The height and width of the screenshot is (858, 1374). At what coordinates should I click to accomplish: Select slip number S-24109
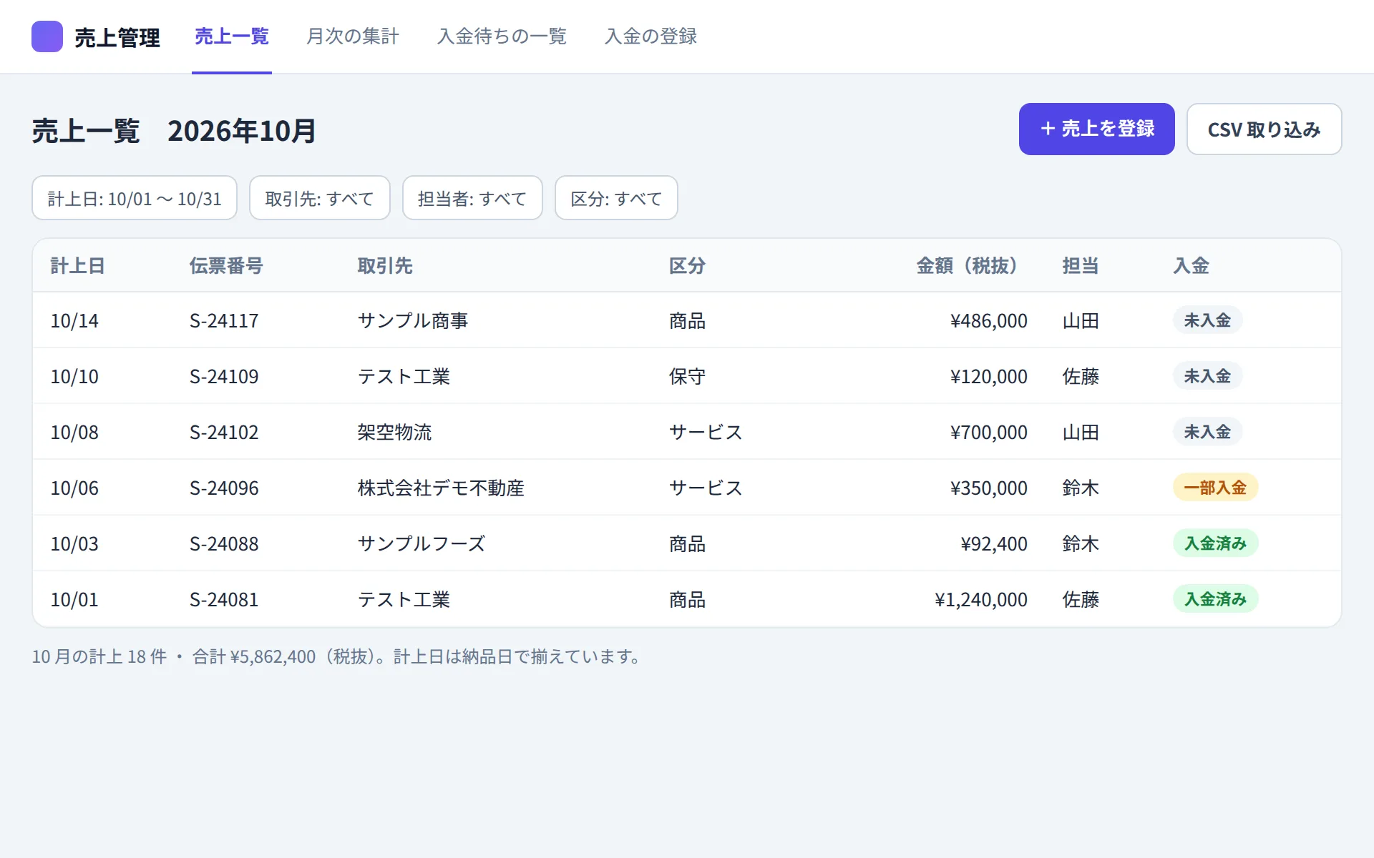[224, 376]
